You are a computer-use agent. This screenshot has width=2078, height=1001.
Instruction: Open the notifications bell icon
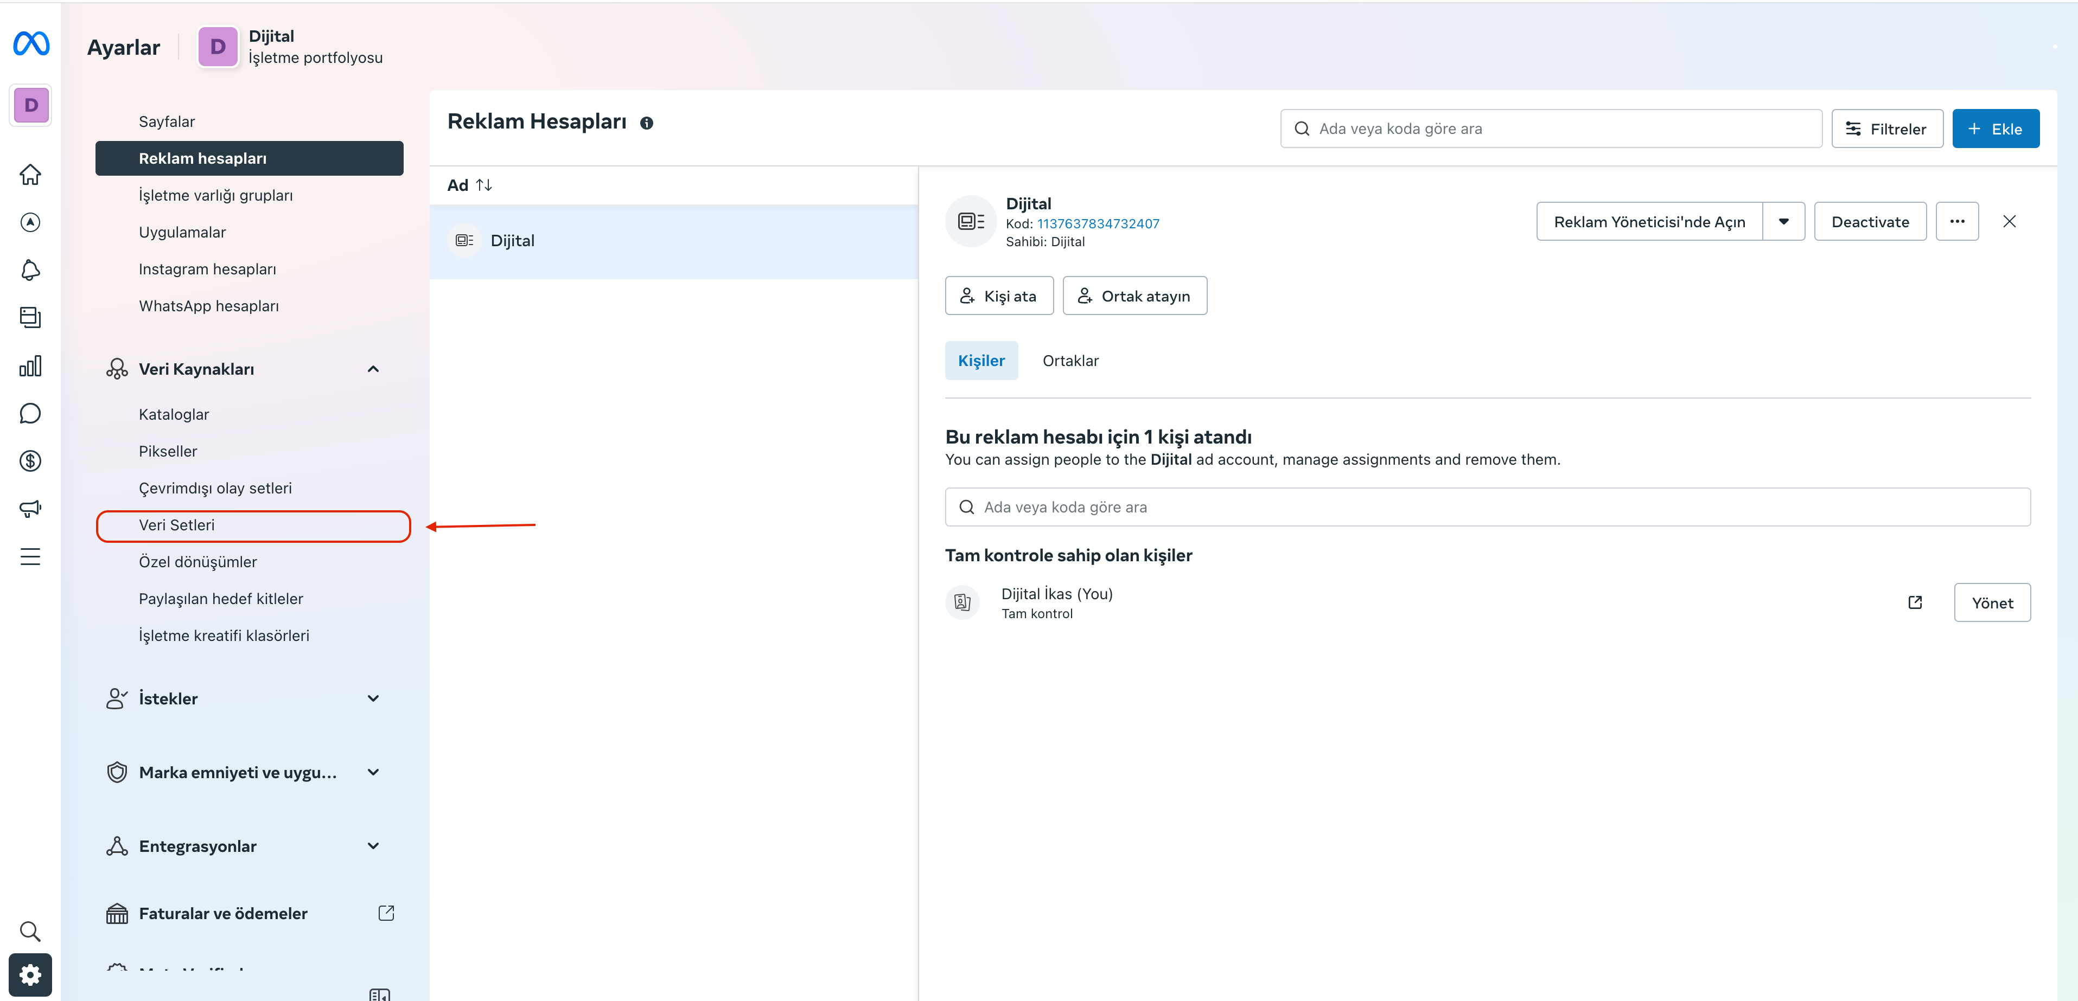(x=30, y=270)
